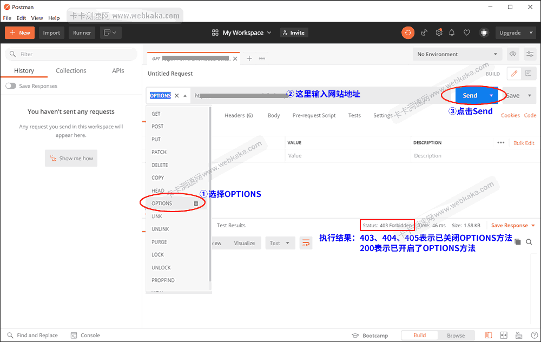Open the Send button dropdown arrow
This screenshot has height=342, width=541.
[491, 95]
